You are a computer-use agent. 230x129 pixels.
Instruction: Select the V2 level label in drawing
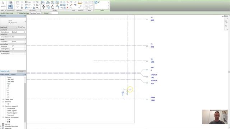coord(152,18)
